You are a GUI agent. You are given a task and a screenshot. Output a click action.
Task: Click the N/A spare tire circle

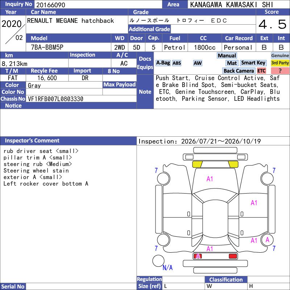[x=158, y=261]
